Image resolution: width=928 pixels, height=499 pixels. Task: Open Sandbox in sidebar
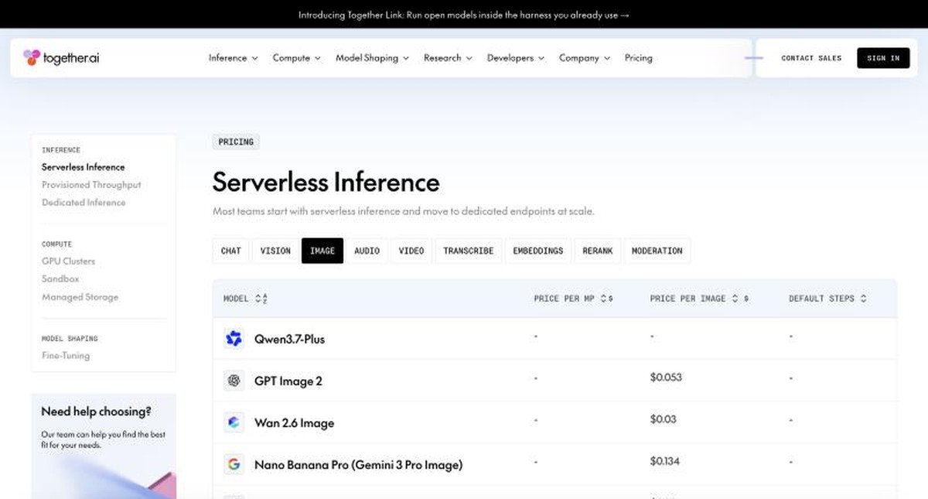click(x=60, y=279)
